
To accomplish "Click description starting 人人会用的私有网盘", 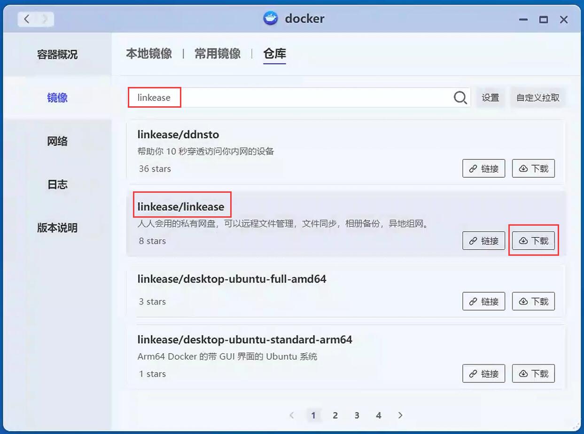I will coord(284,224).
